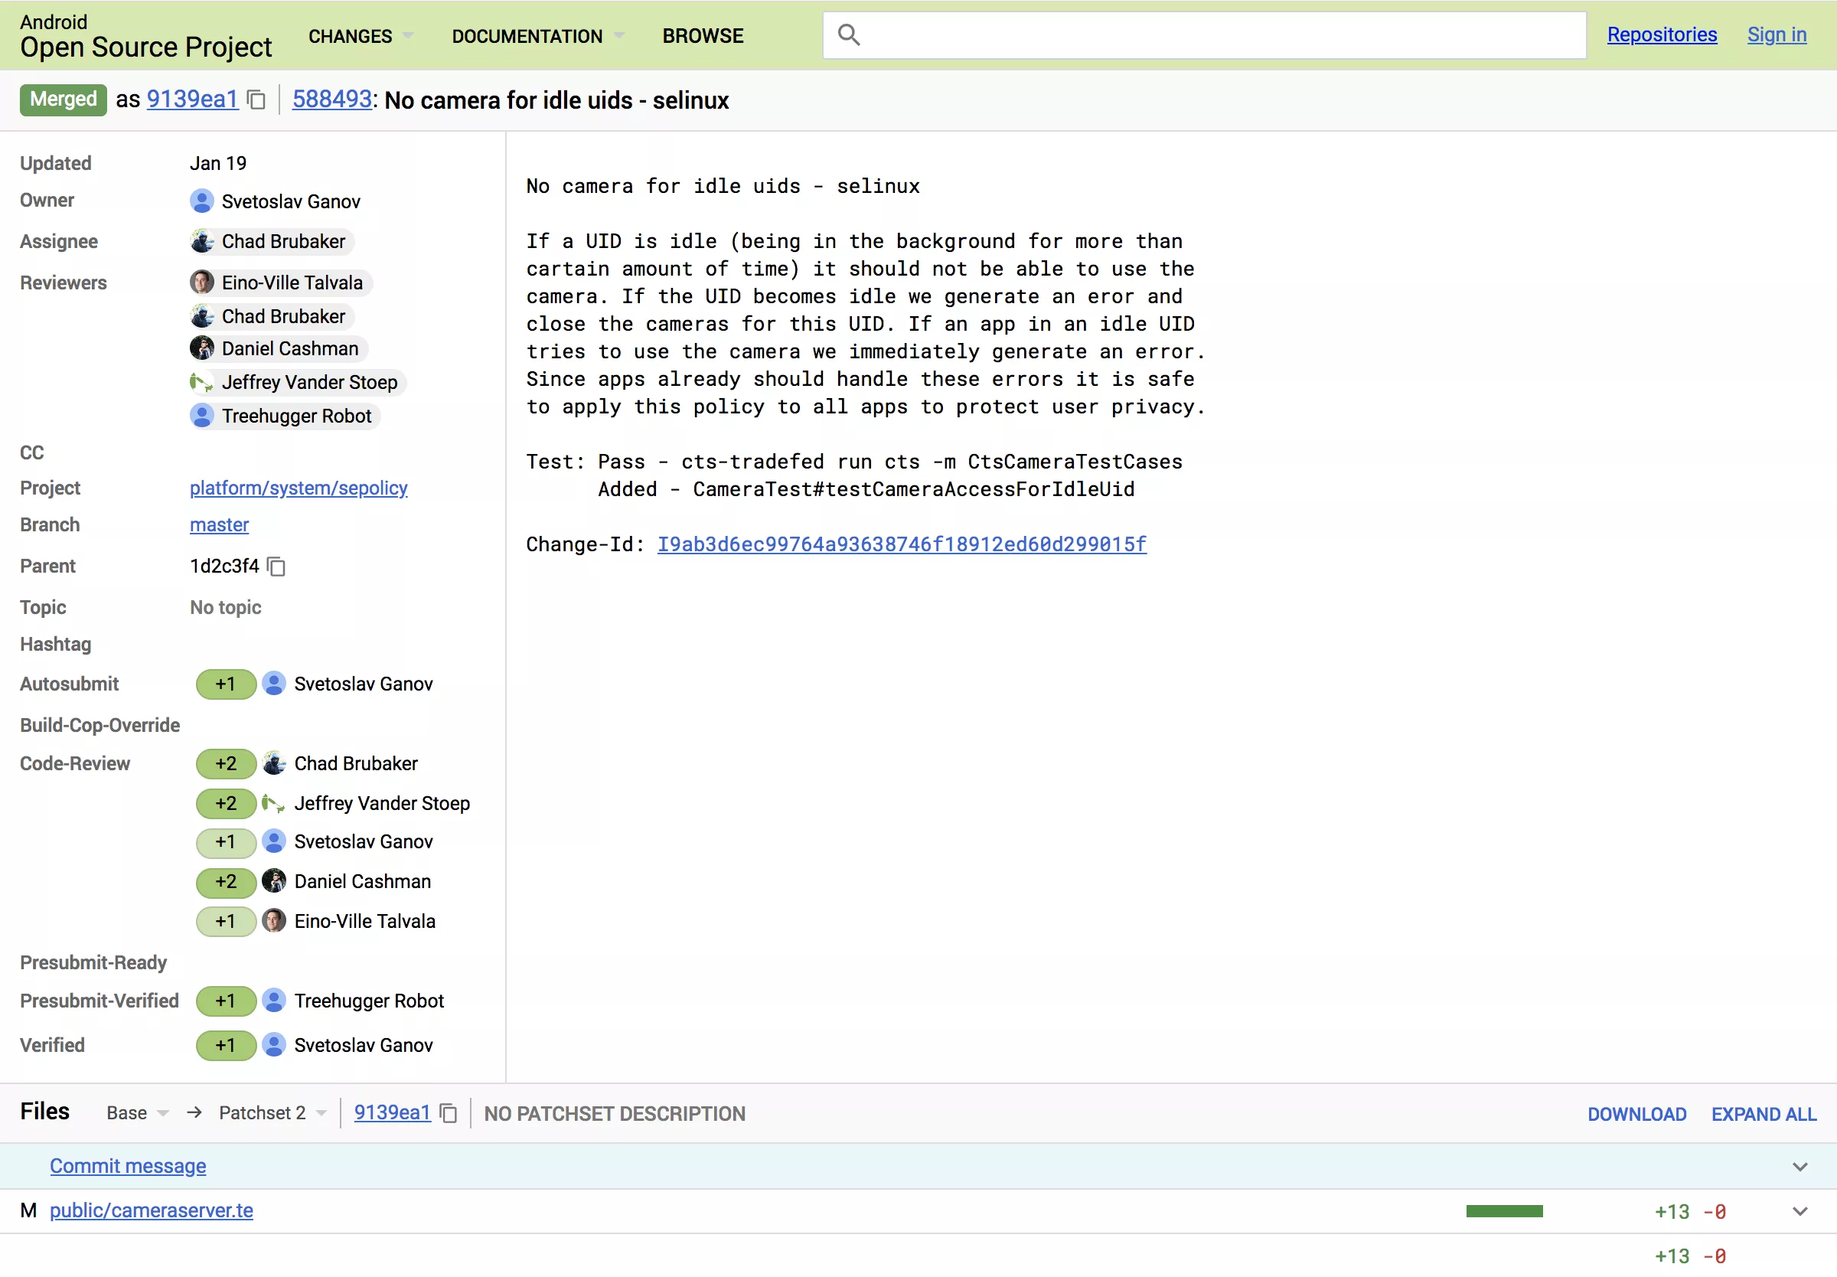Viewport: 1837px width, 1277px height.
Task: Click the '+13 -0' count beside cameraserver.te
Action: click(1689, 1211)
